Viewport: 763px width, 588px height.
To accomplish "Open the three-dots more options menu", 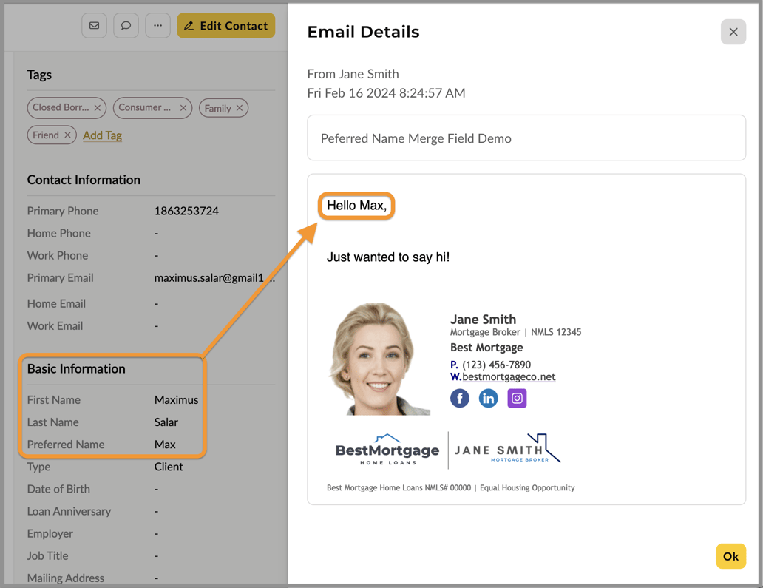I will pos(157,26).
